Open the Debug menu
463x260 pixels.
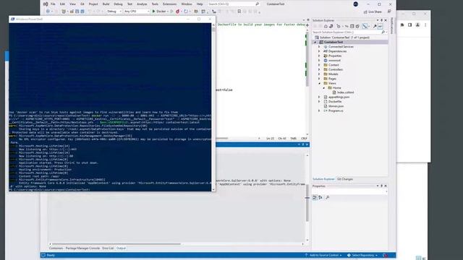tap(118, 4)
